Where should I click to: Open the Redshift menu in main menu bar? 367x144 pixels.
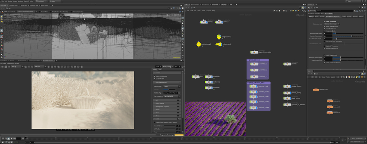coord(26,1)
